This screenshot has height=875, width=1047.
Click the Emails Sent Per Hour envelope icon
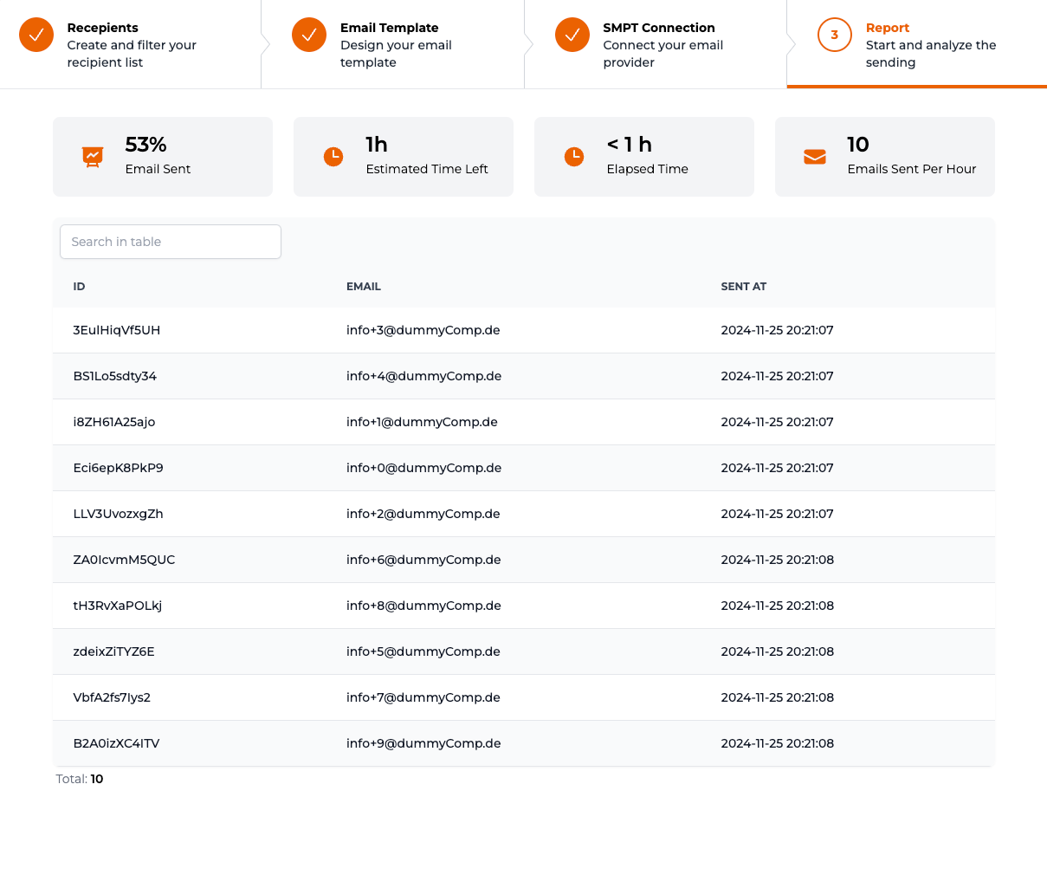(x=815, y=157)
